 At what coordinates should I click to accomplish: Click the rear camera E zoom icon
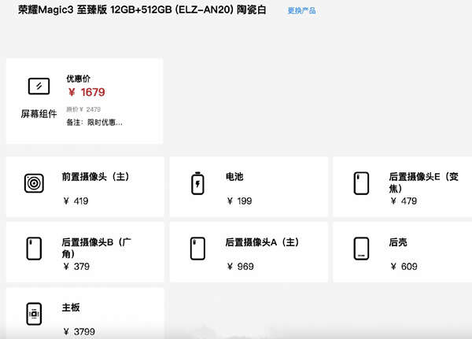361,183
